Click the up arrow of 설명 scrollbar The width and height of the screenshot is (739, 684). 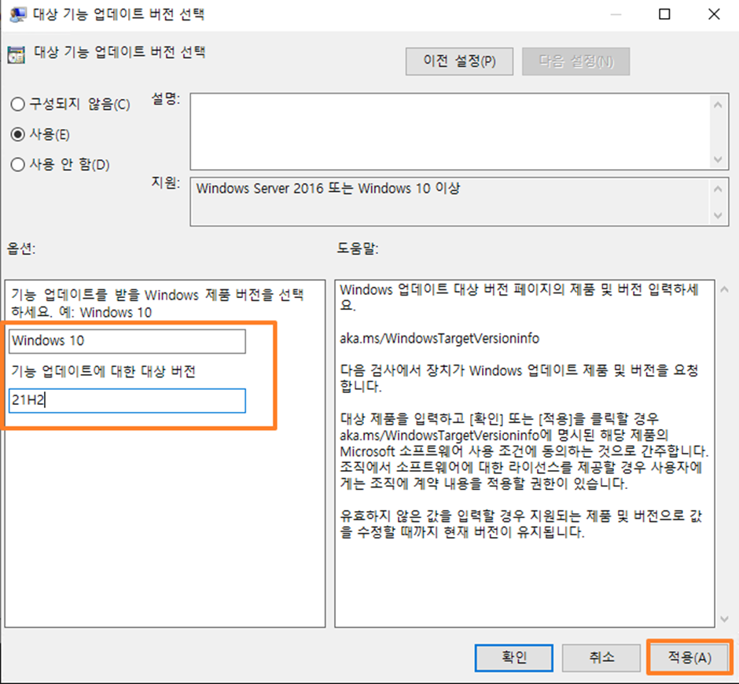point(718,105)
